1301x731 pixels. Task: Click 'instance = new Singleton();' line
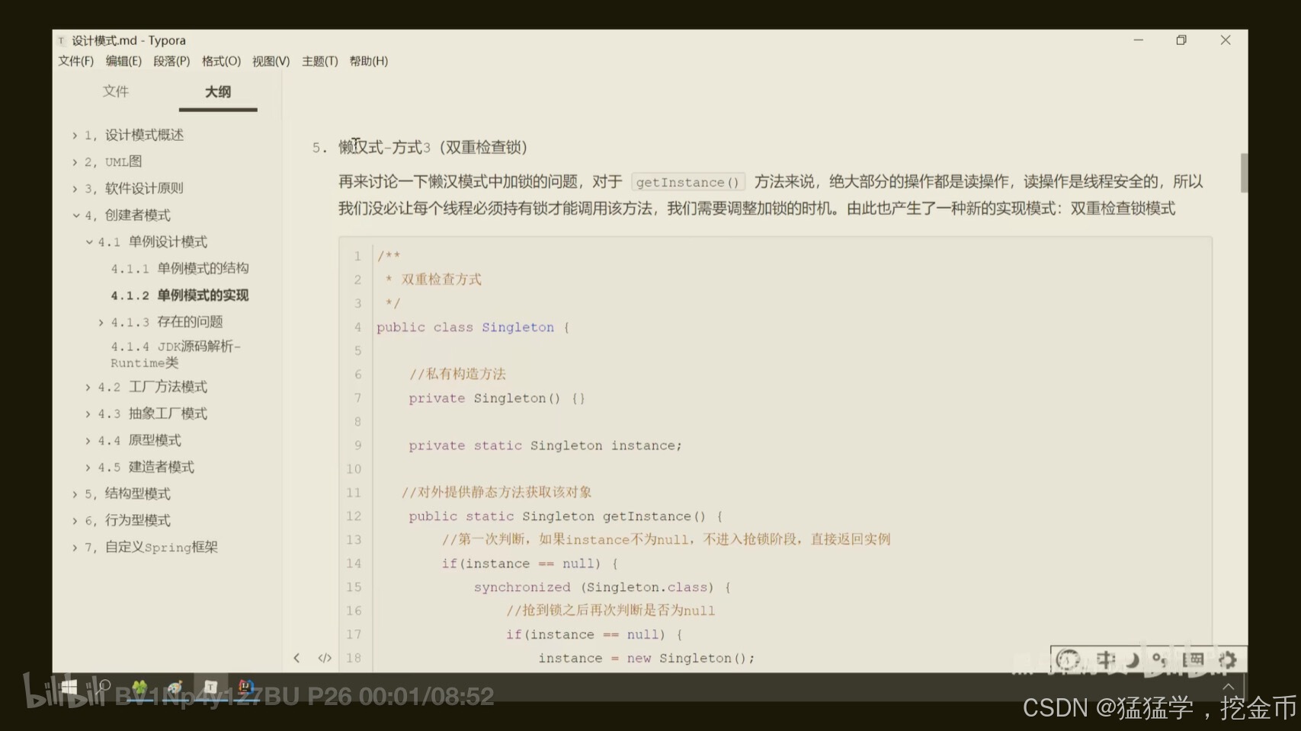pyautogui.click(x=646, y=658)
